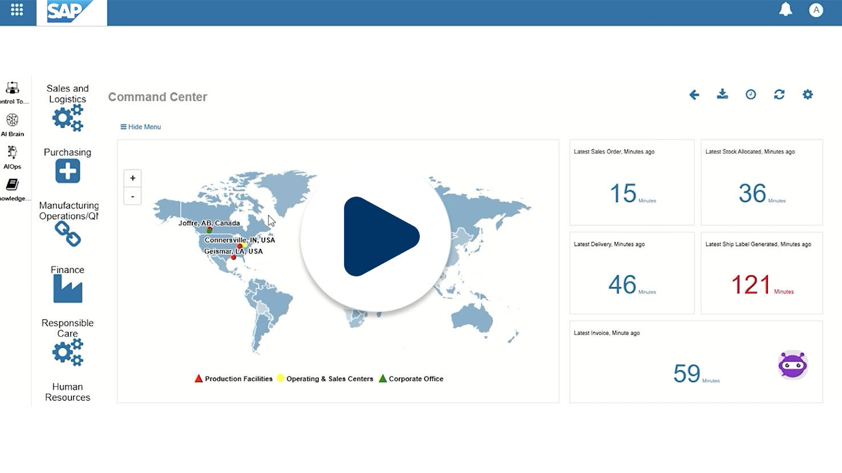This screenshot has width=842, height=473.
Task: Open the app launcher grid icon
Action: 17,10
